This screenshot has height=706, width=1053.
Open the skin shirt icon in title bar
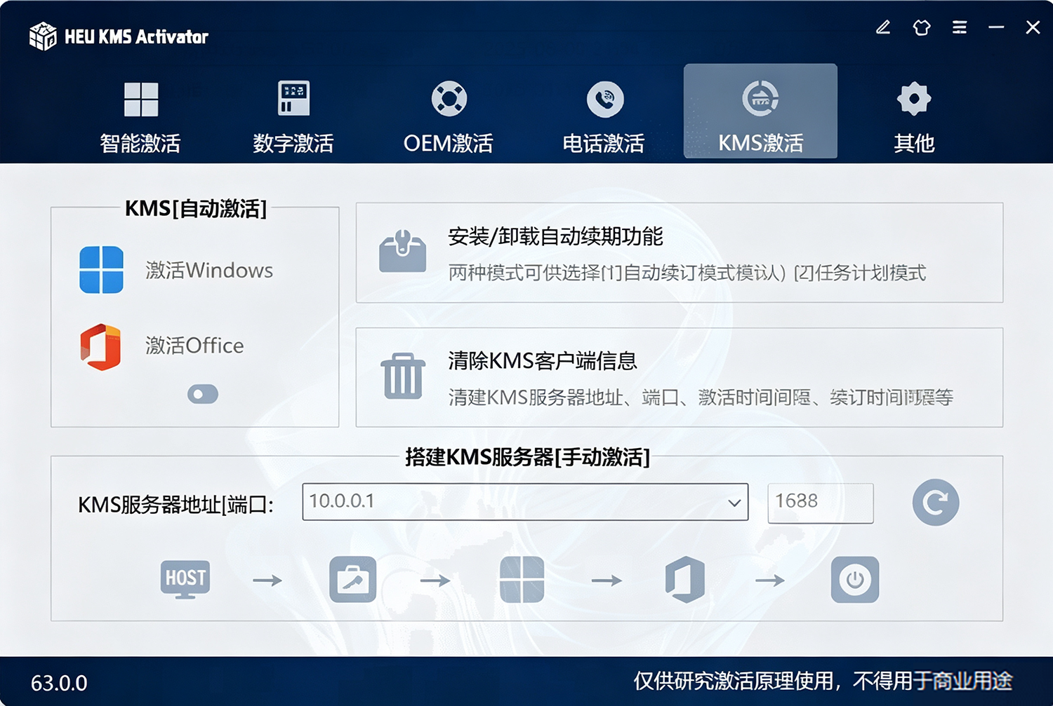(x=922, y=27)
